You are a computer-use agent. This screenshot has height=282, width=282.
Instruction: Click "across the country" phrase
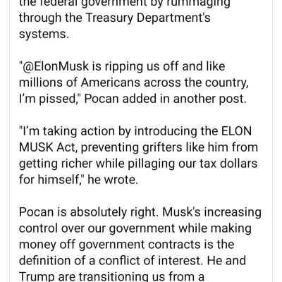click(x=196, y=82)
